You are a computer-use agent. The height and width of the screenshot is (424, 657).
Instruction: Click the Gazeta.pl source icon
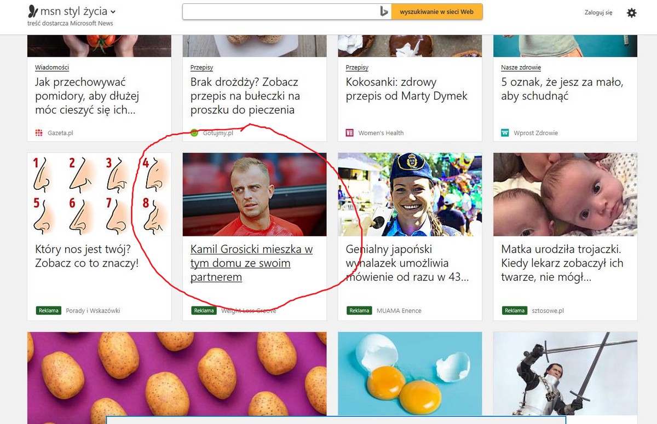pyautogui.click(x=39, y=133)
